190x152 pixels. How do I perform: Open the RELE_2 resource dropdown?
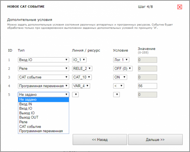coord(82,68)
